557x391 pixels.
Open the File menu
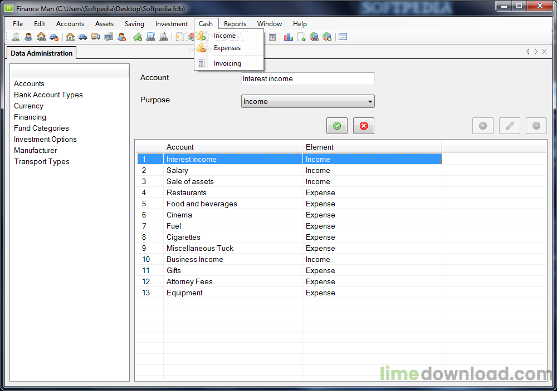(x=18, y=24)
